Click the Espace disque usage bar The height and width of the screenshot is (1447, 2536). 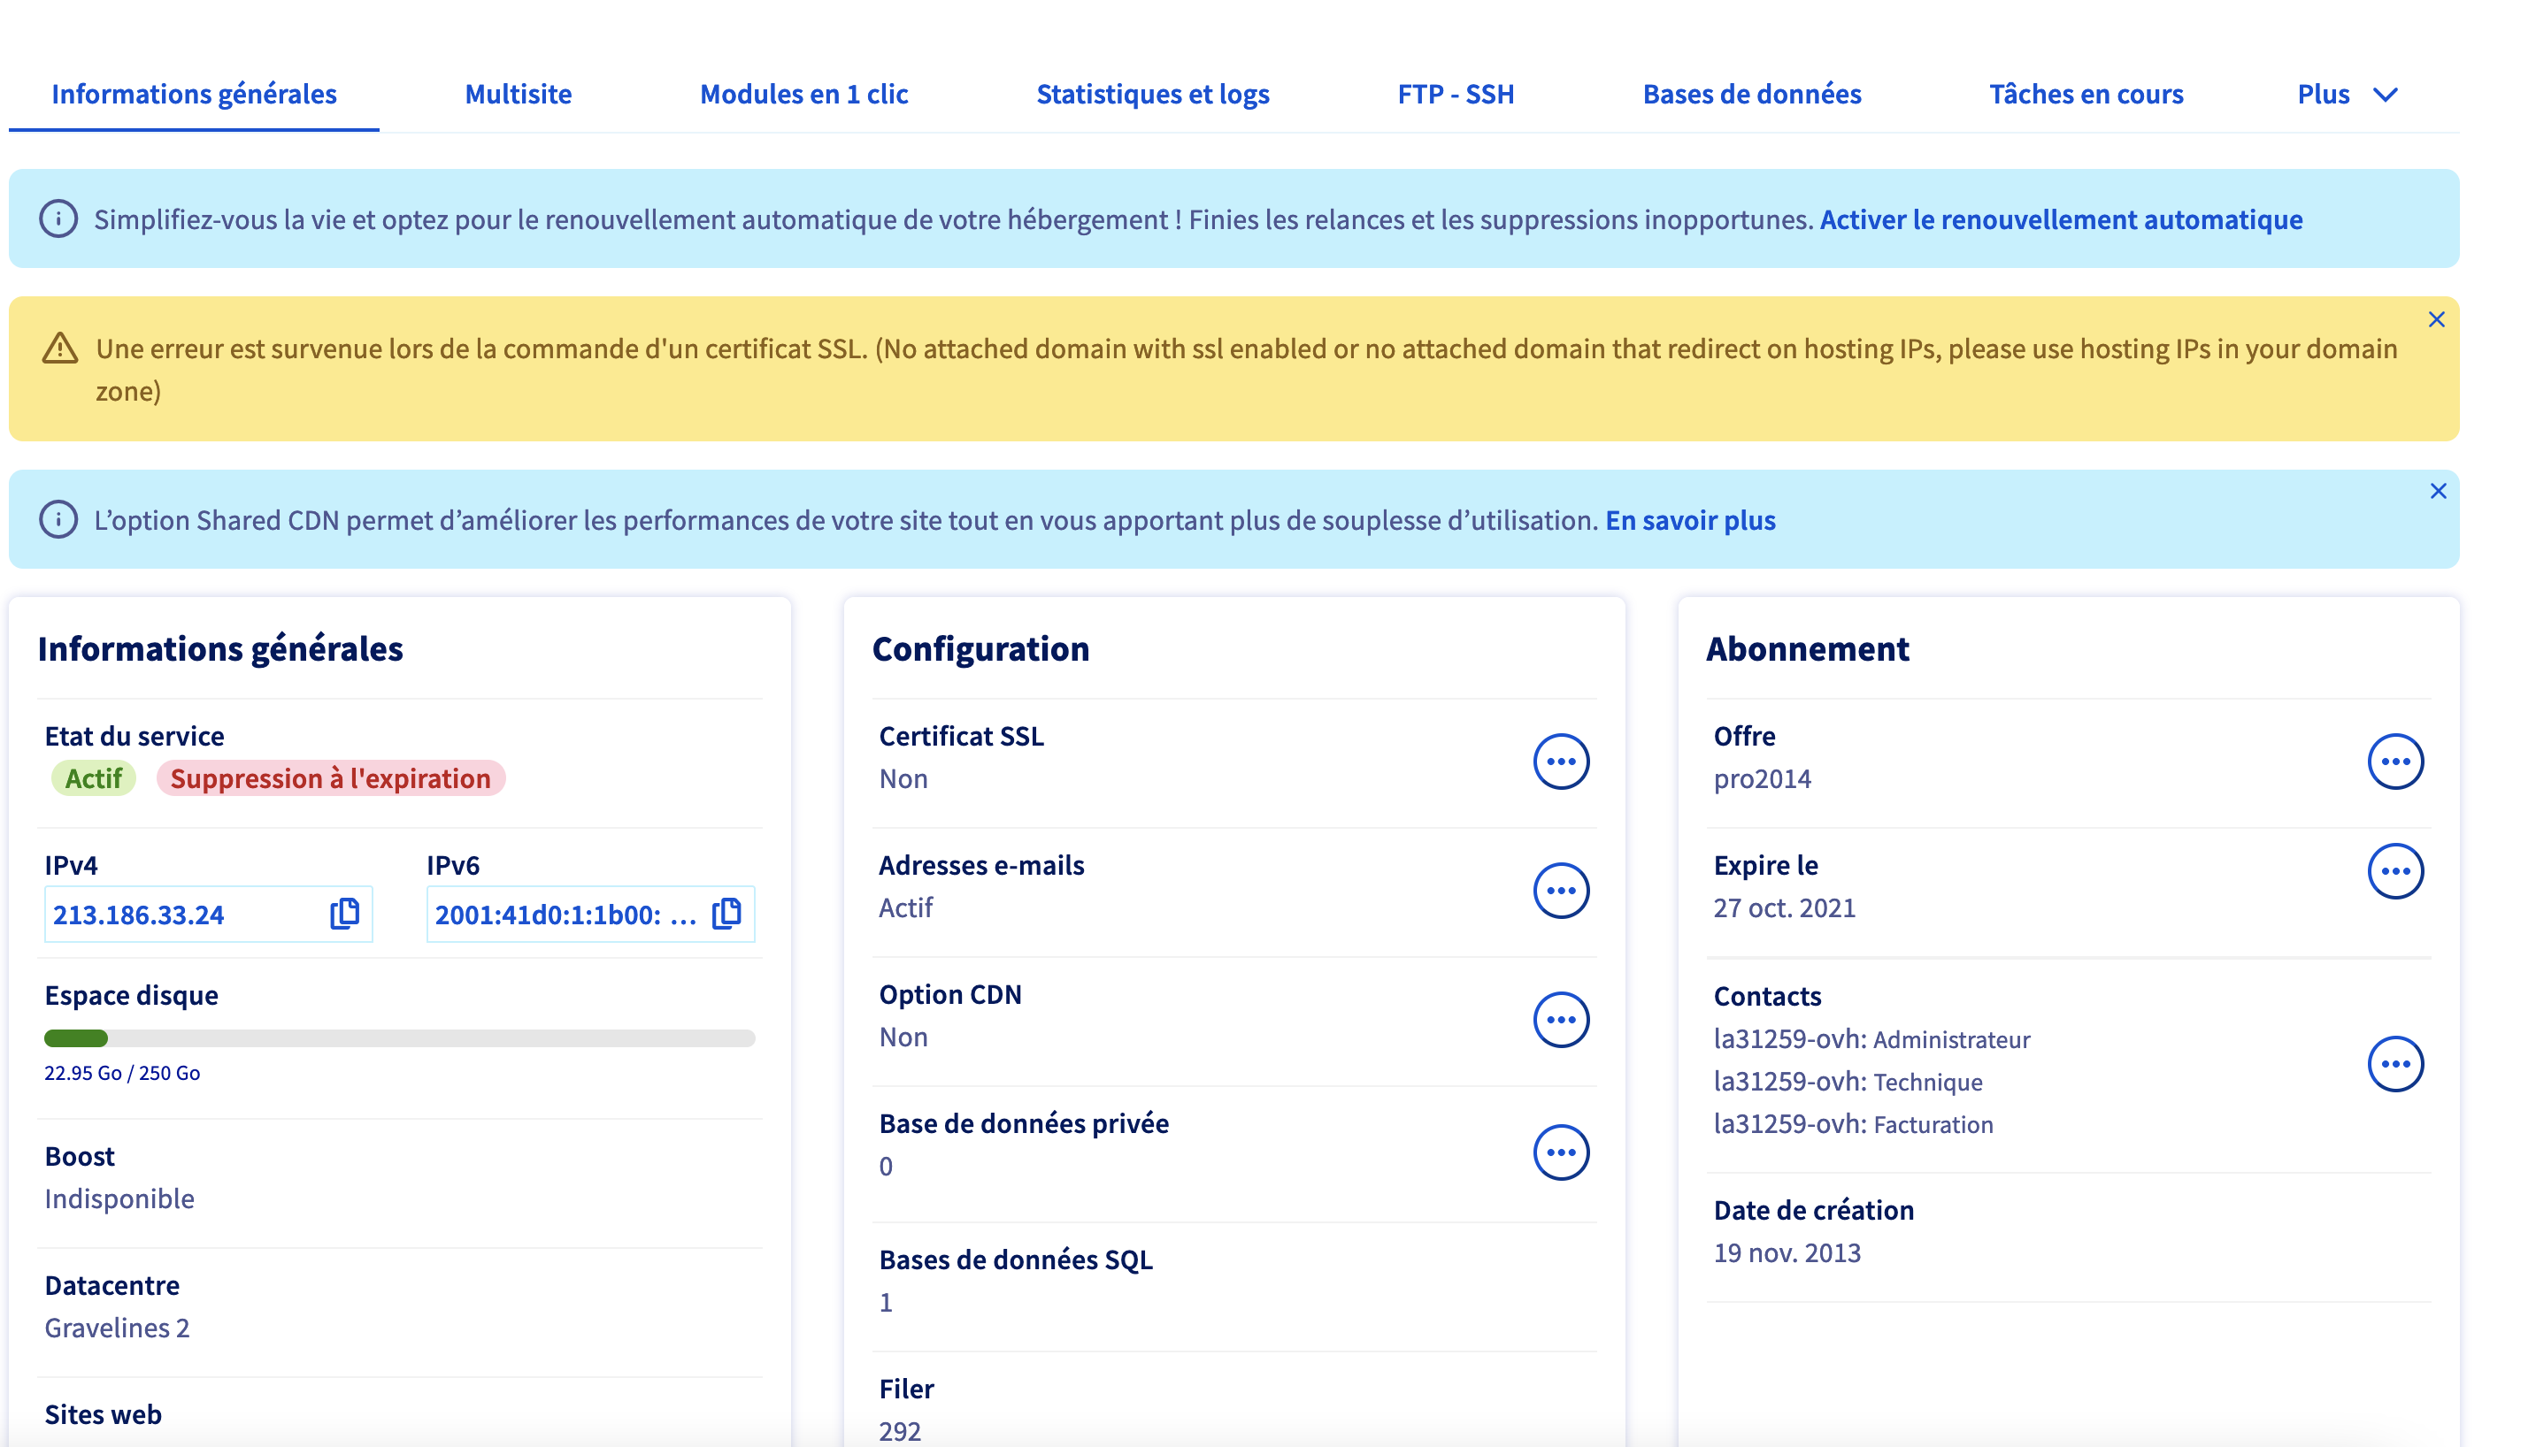(x=399, y=1038)
